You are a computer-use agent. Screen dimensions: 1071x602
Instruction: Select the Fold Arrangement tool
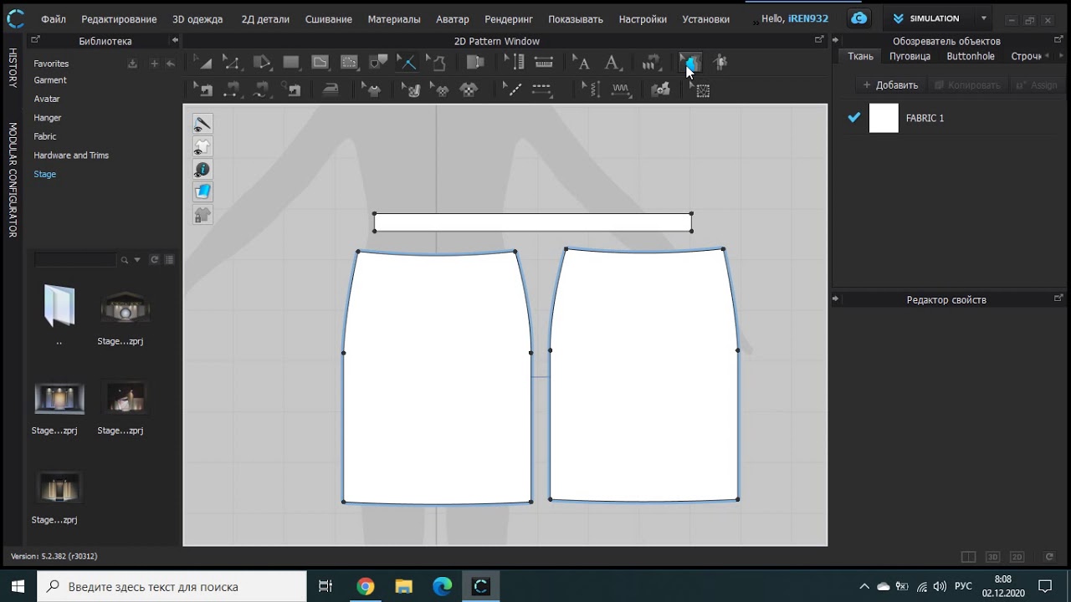point(474,63)
